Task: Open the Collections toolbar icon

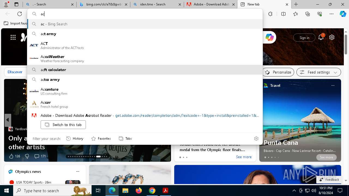Action: point(308,14)
